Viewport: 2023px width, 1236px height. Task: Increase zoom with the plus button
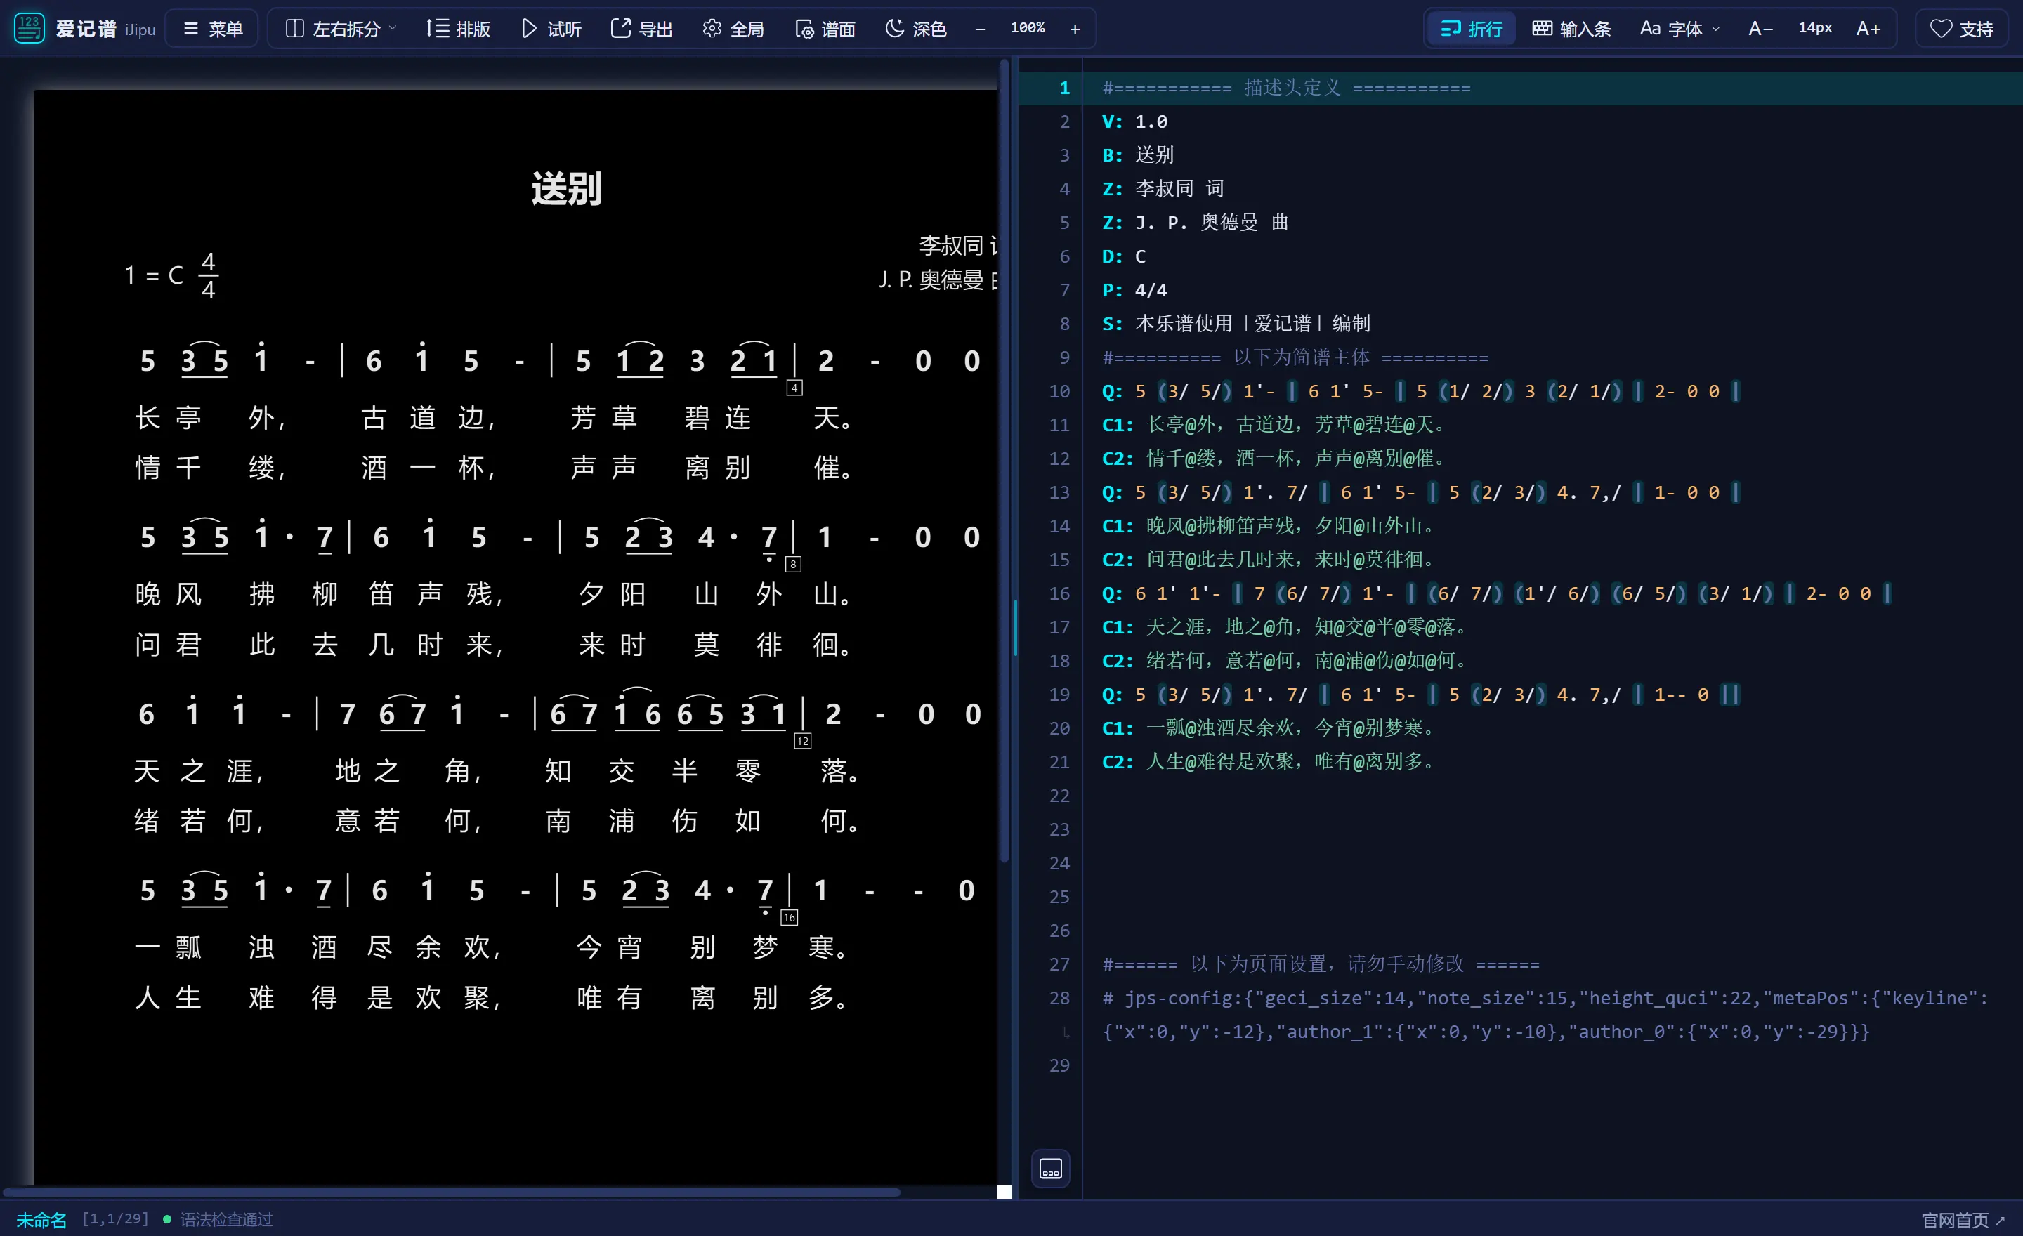(x=1075, y=29)
